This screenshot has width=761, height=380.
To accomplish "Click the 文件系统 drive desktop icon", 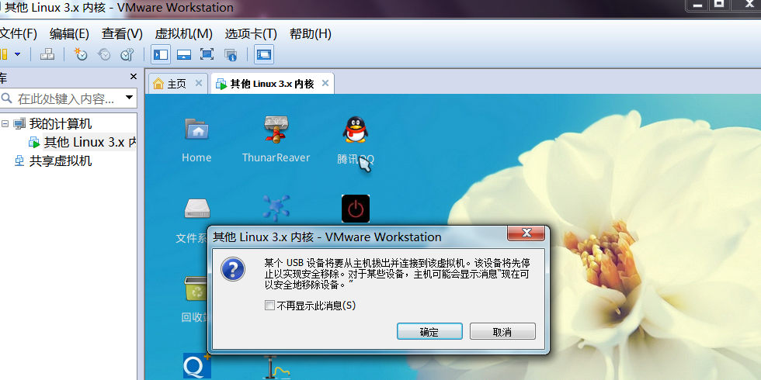I will (197, 209).
